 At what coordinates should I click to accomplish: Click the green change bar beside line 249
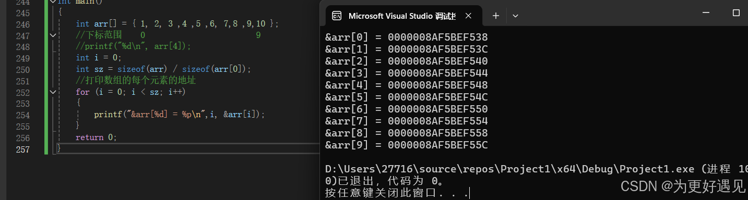tap(46, 58)
